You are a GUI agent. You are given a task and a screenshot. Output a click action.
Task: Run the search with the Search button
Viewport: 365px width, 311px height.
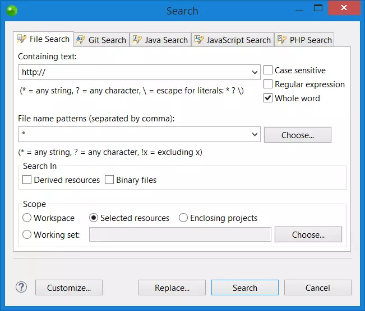[245, 288]
